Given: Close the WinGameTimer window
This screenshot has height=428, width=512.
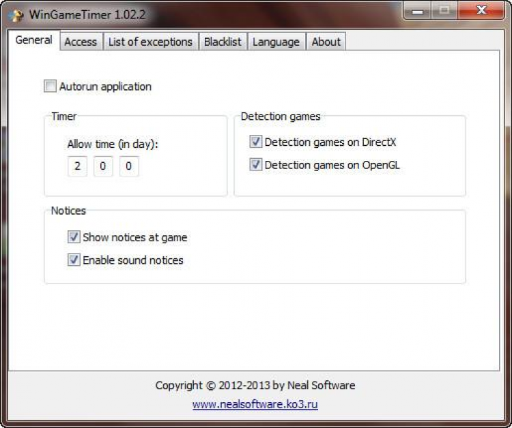Looking at the screenshot, I should pyautogui.click(x=482, y=11).
